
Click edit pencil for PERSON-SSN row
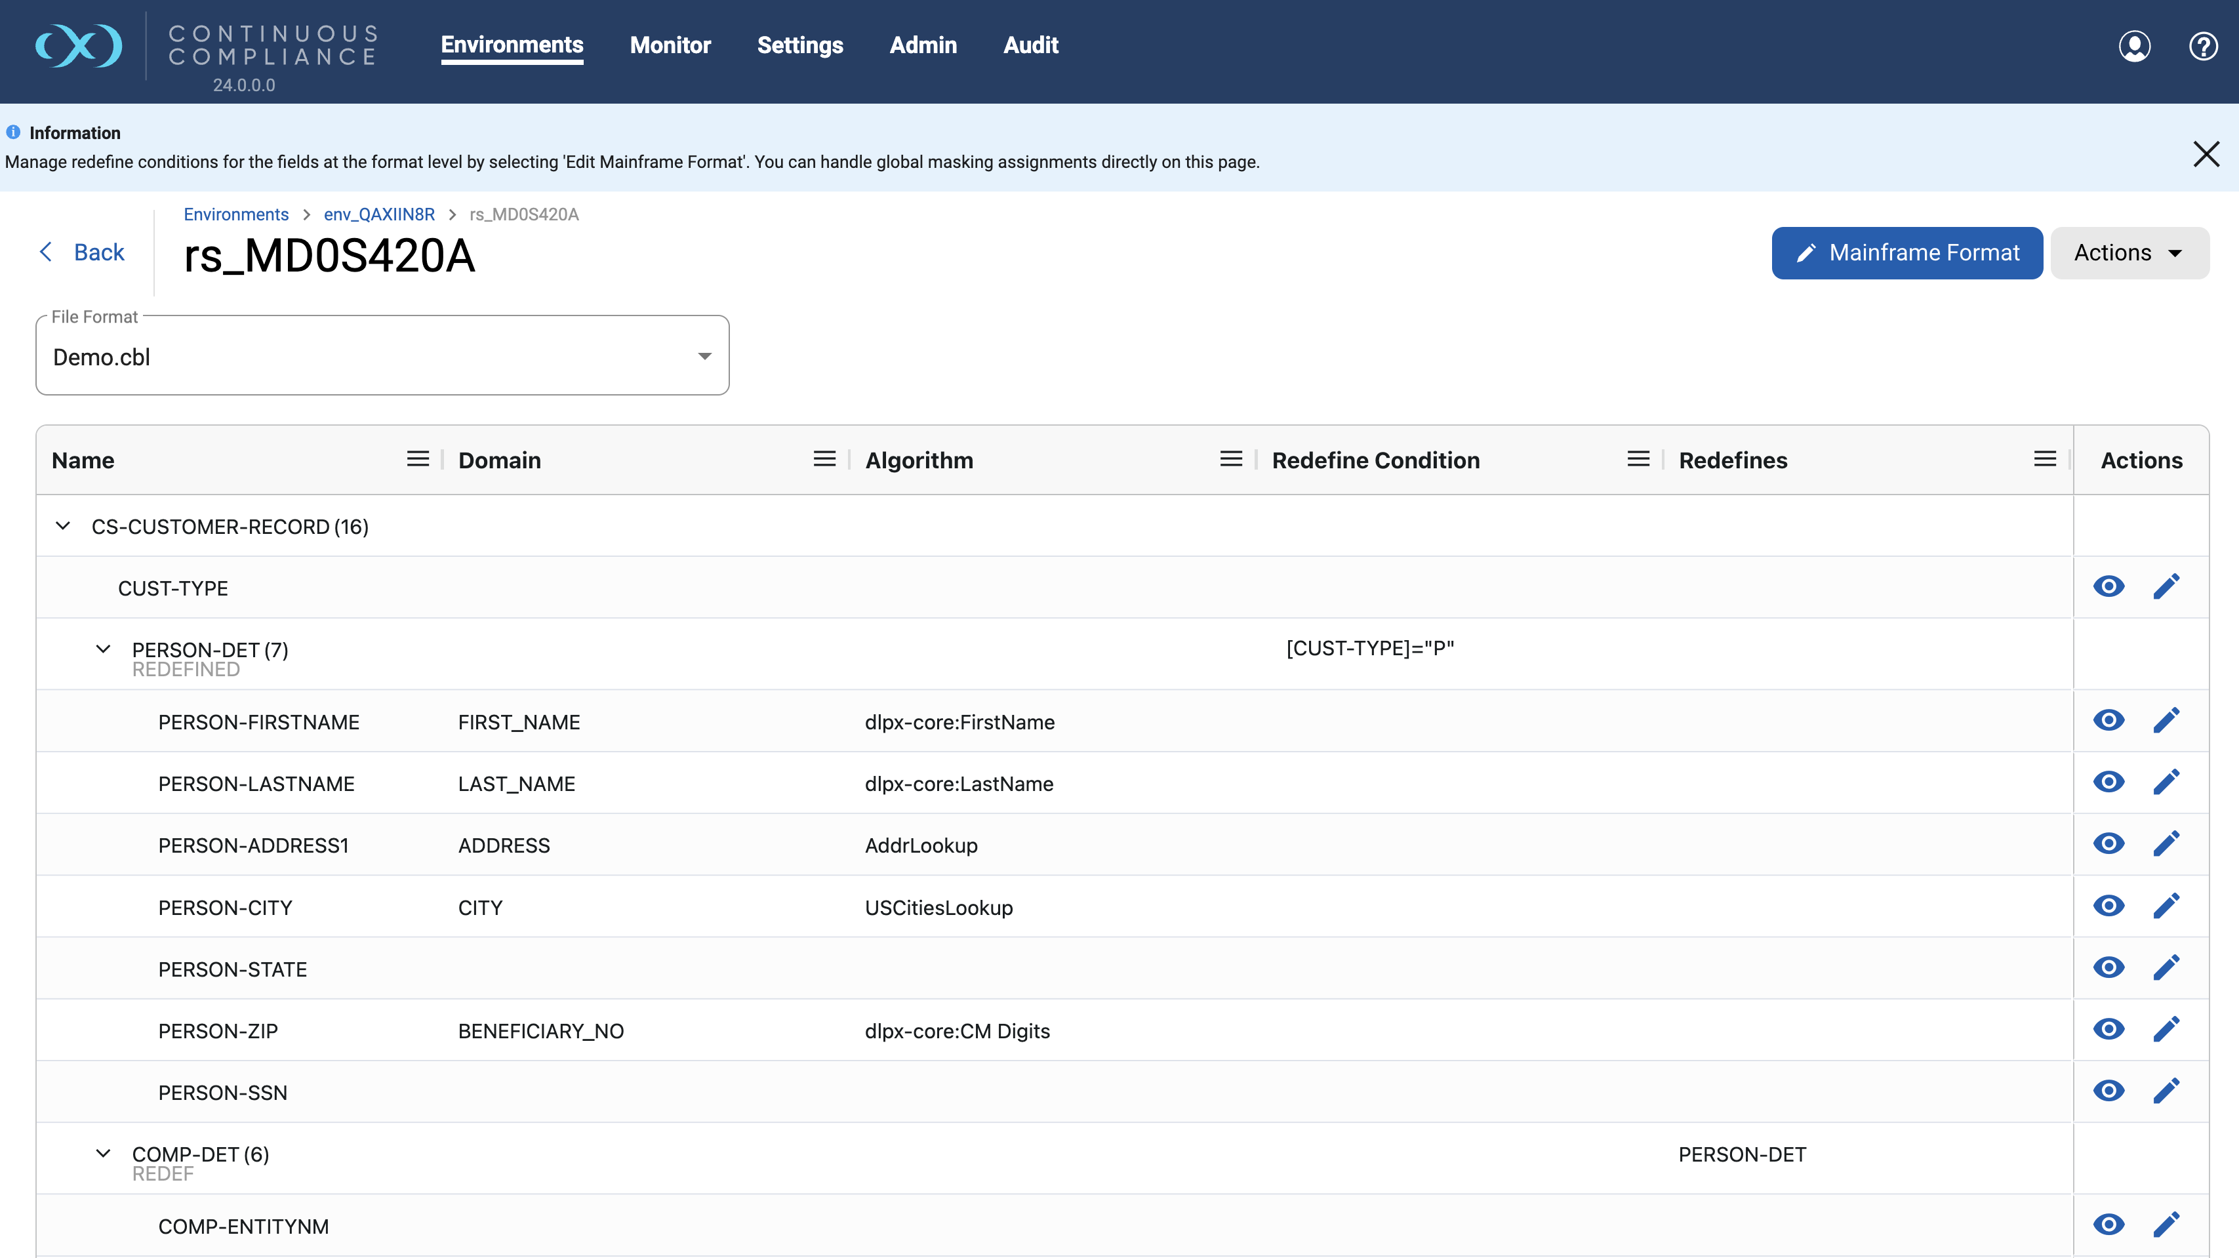coord(2166,1091)
